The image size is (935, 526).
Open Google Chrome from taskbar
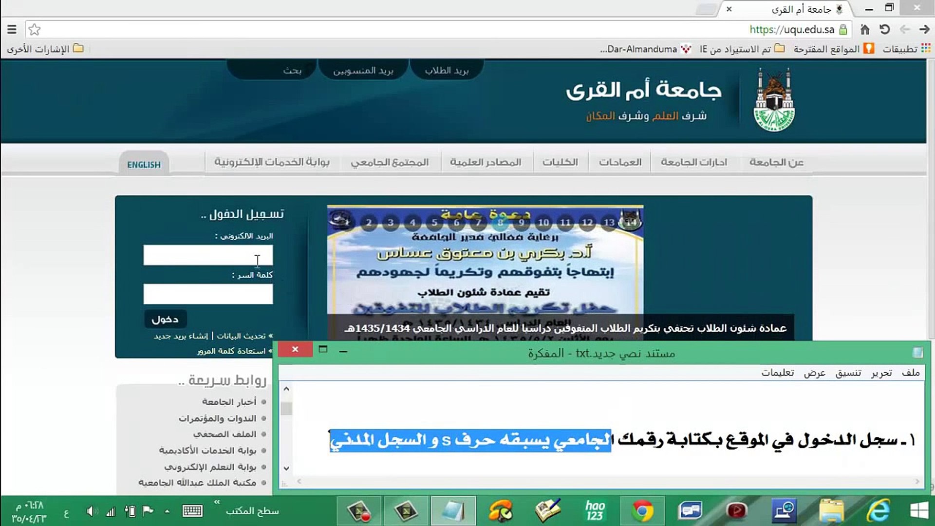642,511
